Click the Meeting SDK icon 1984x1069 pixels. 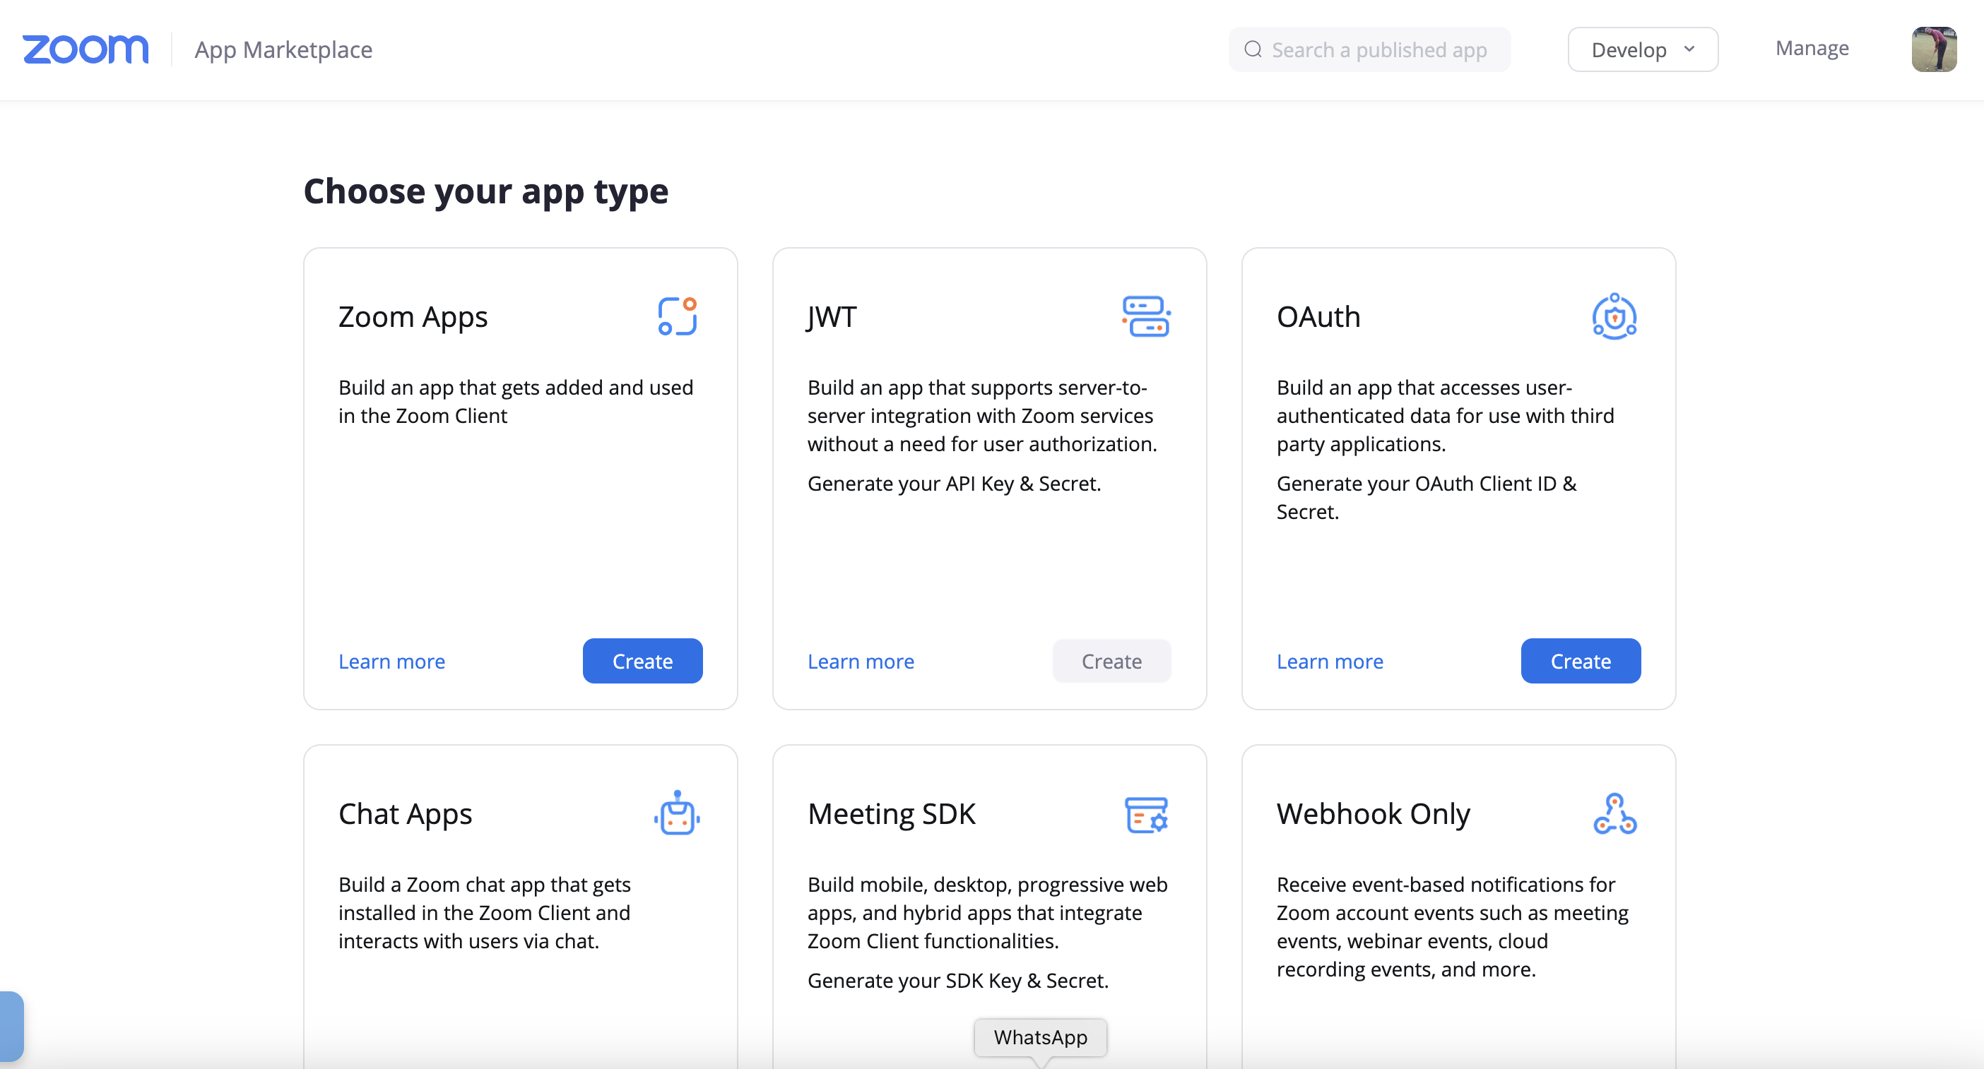(x=1147, y=814)
